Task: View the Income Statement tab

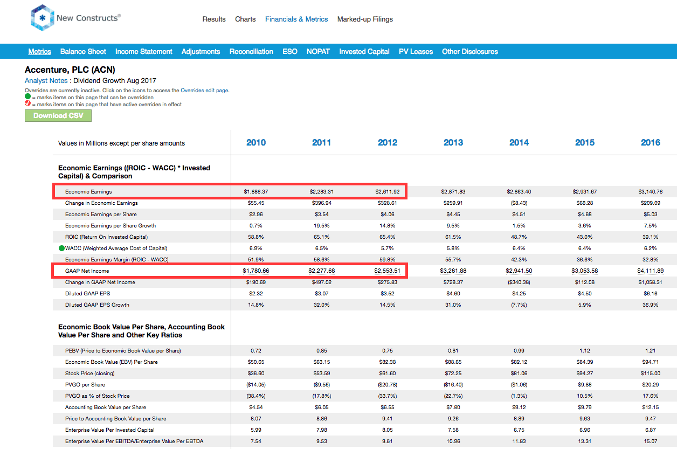Action: [x=144, y=52]
